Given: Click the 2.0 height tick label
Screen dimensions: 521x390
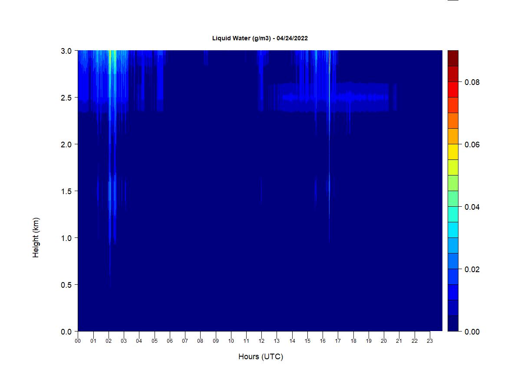Looking at the screenshot, I should [66, 144].
